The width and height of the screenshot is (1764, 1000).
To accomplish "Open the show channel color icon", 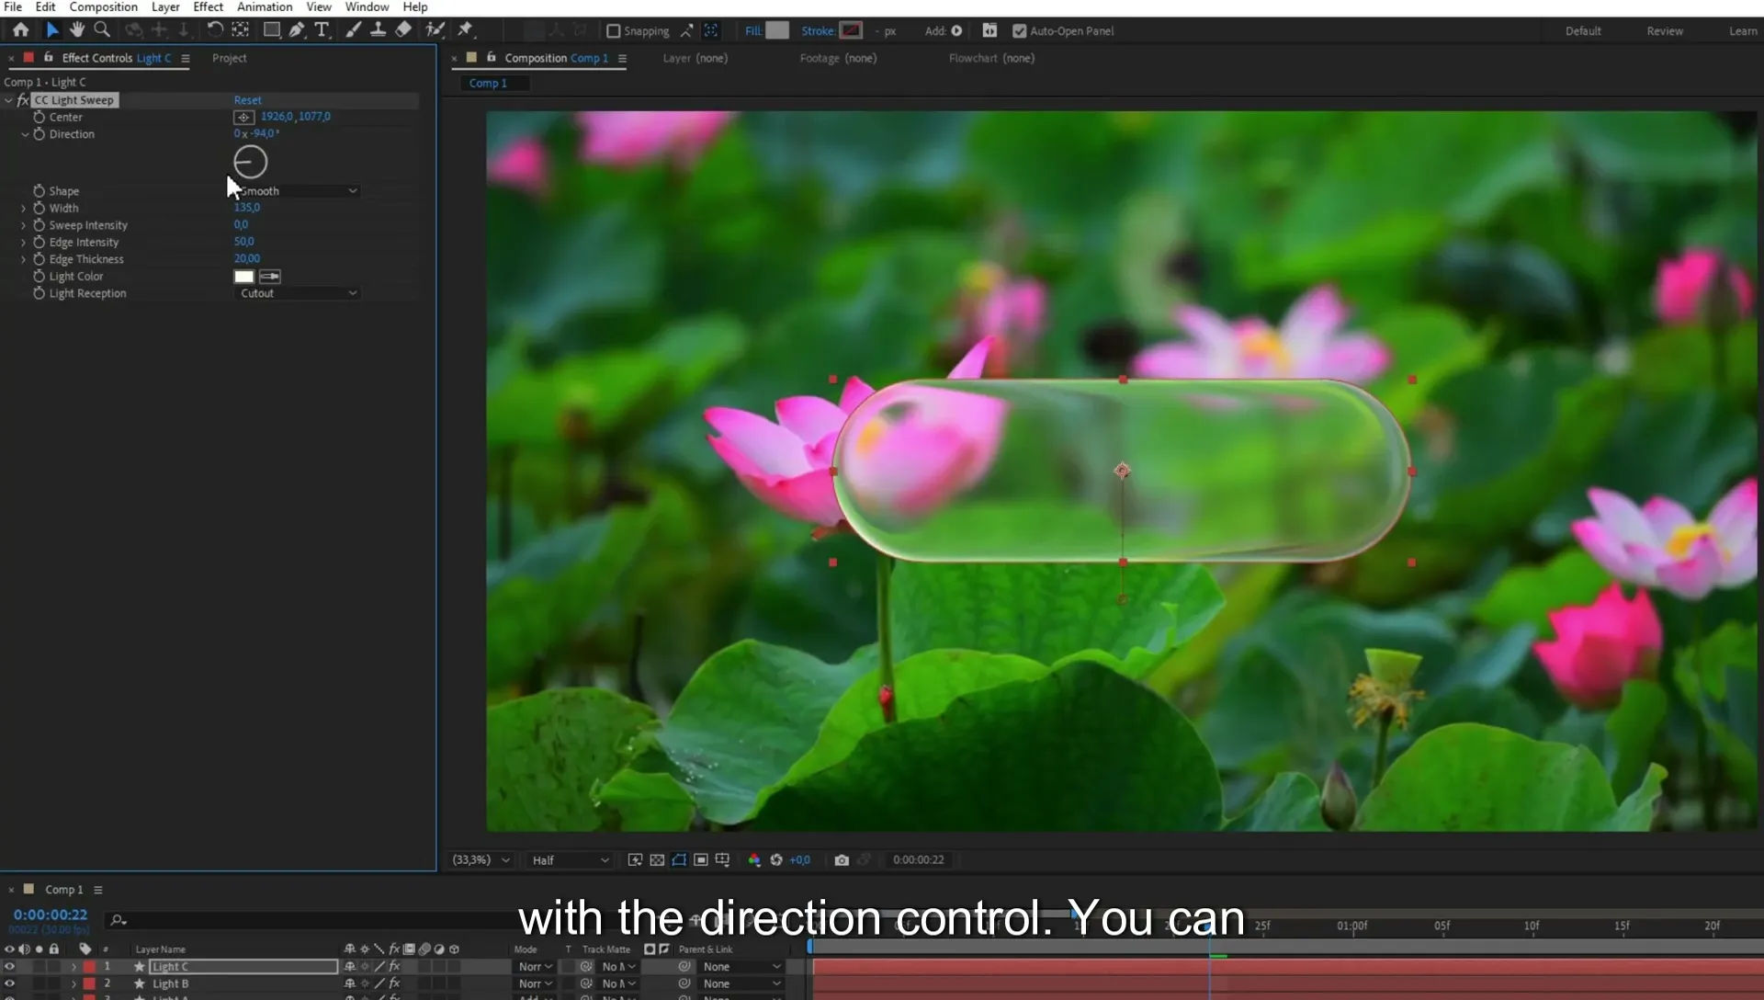I will pos(754,859).
